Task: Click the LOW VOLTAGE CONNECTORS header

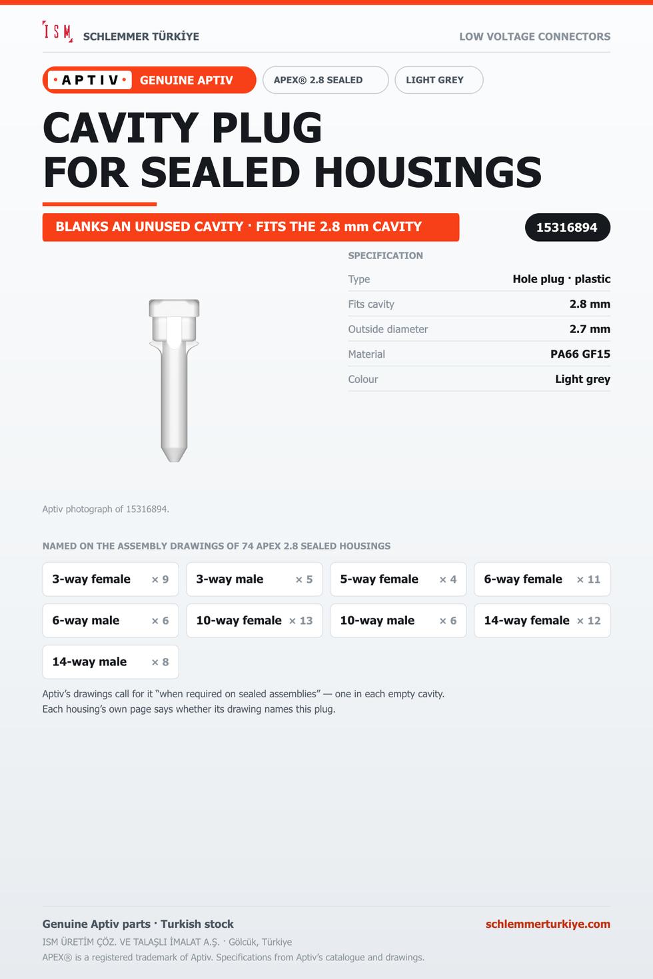Action: click(x=534, y=37)
